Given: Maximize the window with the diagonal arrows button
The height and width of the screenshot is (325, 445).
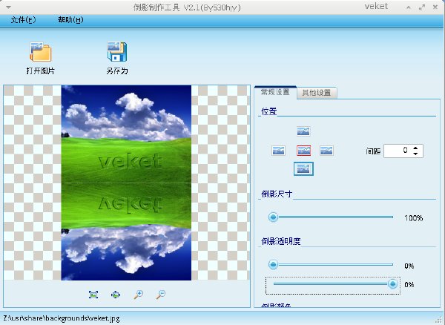Looking at the screenshot, I should point(422,7).
